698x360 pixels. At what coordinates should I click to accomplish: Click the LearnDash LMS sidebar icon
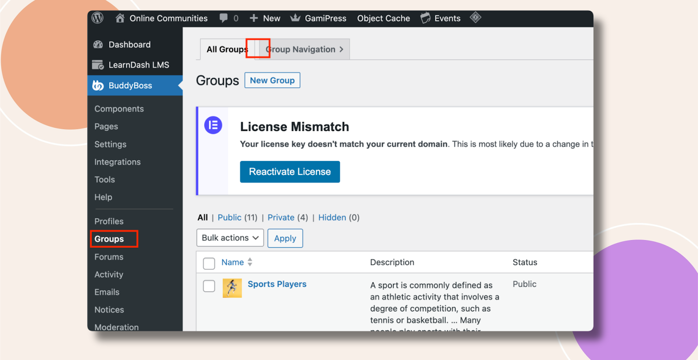98,65
